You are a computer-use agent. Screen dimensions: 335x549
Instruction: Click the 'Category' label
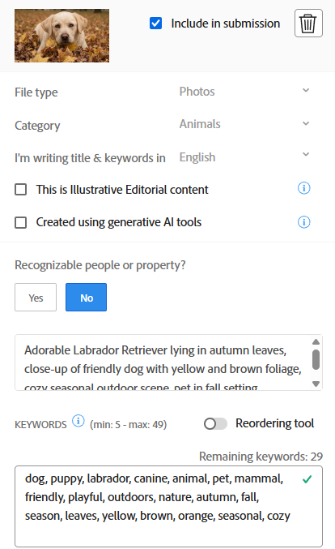37,126
